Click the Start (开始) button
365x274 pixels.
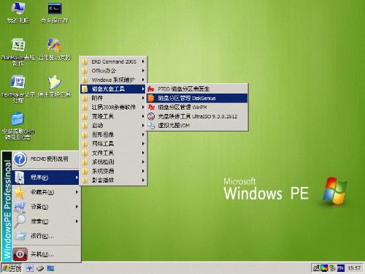pyautogui.click(x=12, y=268)
